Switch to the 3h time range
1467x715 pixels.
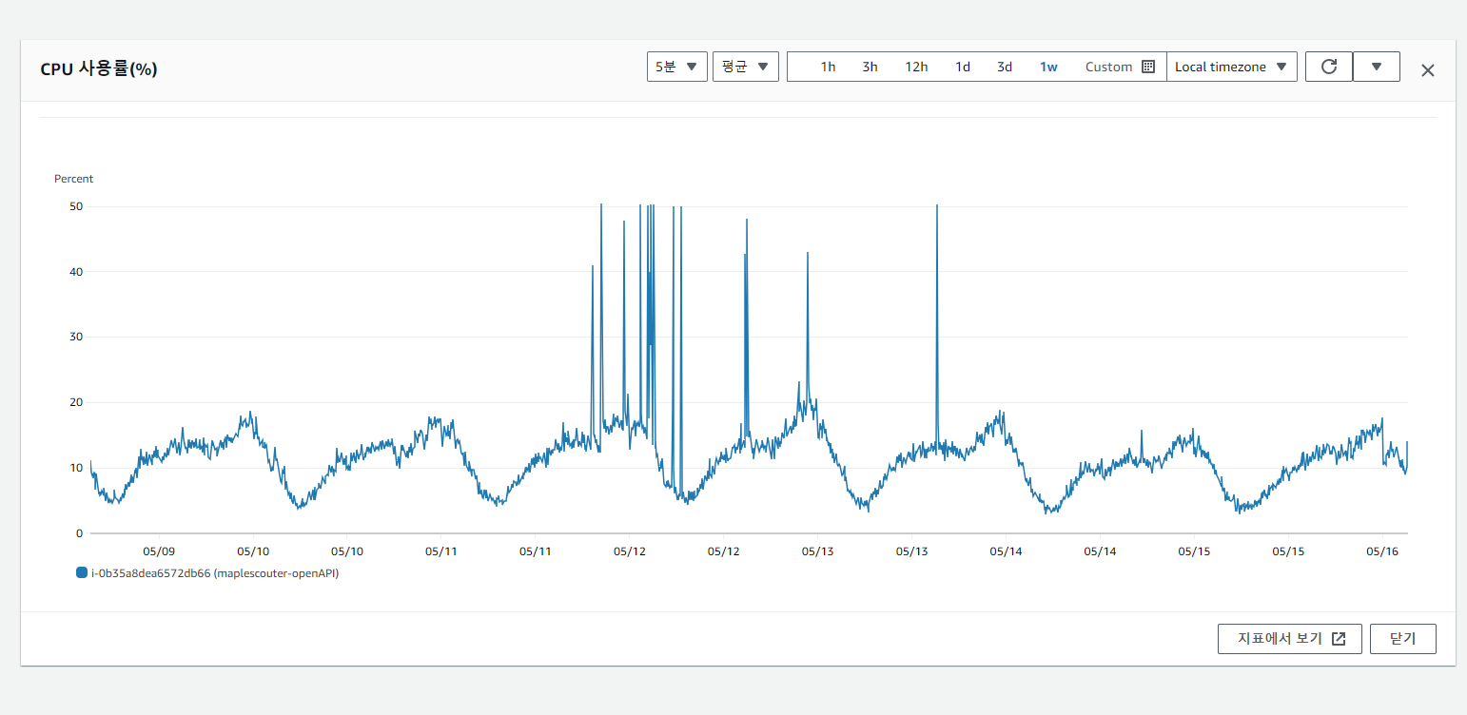click(x=870, y=67)
